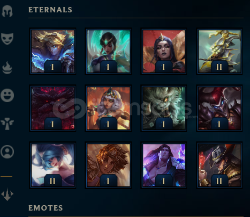Open the winged ward sidebar icon
Image resolution: width=250 pixels, height=217 pixels.
[x=7, y=124]
